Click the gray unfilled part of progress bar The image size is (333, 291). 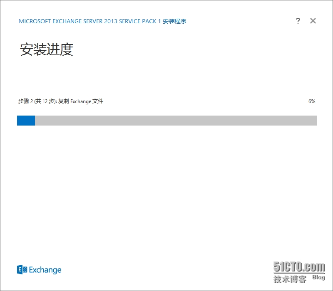click(176, 121)
